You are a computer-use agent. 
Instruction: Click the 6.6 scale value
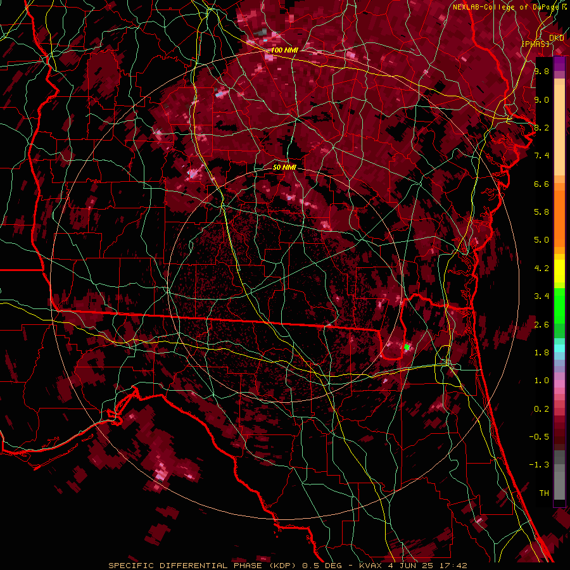click(x=541, y=184)
